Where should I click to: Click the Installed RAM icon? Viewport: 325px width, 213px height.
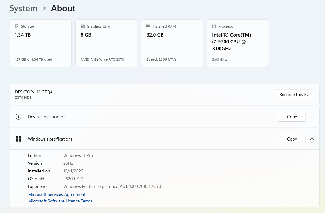coord(148,26)
